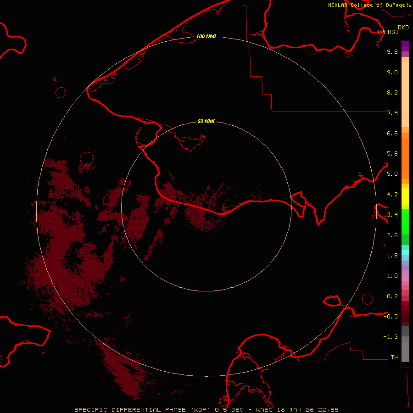Pick the orange band of the color bar

pos(405,158)
